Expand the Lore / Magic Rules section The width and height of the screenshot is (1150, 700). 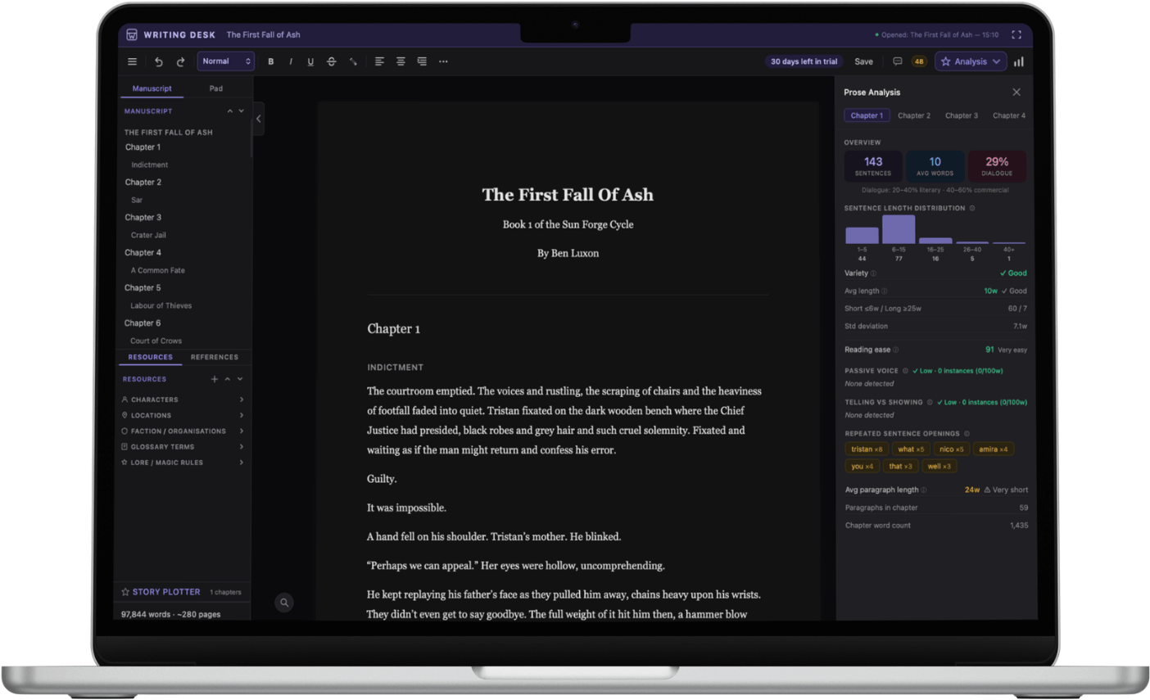pos(182,463)
